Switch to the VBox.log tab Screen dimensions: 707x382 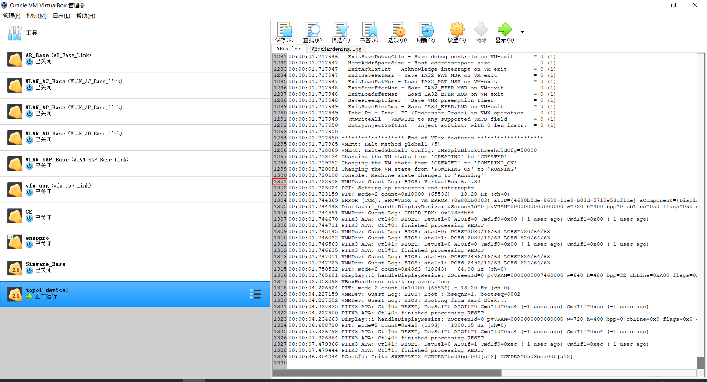289,49
